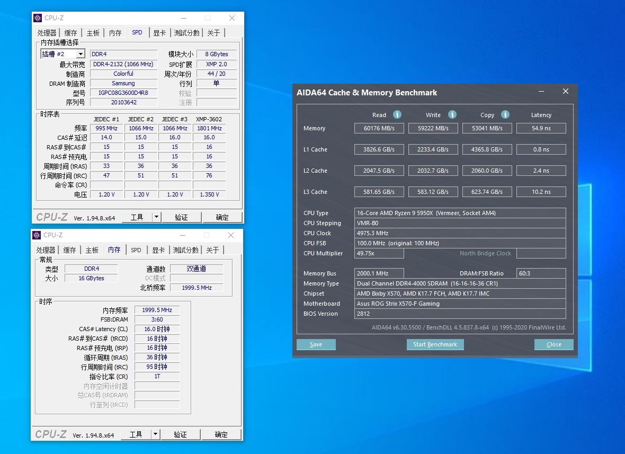
Task: Click L3 Cache Copy value 623.74 GB/s
Action: click(x=487, y=192)
